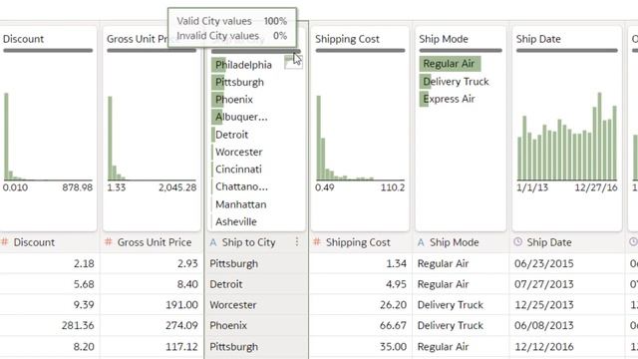Click the Ship to City text type icon
The image size is (638, 359).
[213, 242]
